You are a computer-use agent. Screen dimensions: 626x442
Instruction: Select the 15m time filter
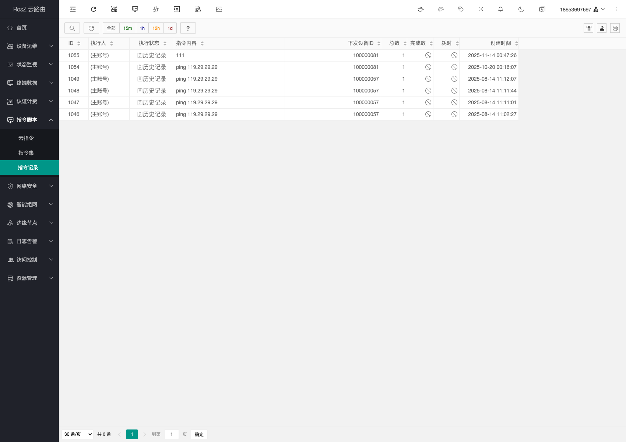[x=127, y=28]
